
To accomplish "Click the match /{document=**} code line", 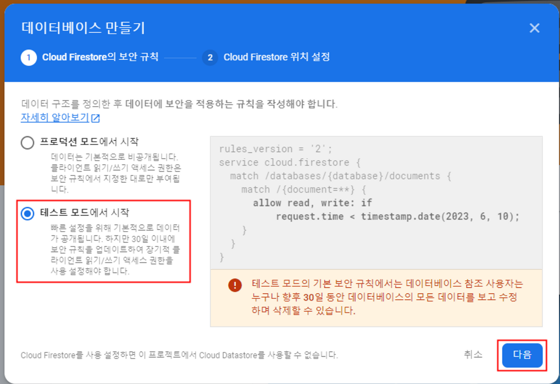I will tap(303, 190).
